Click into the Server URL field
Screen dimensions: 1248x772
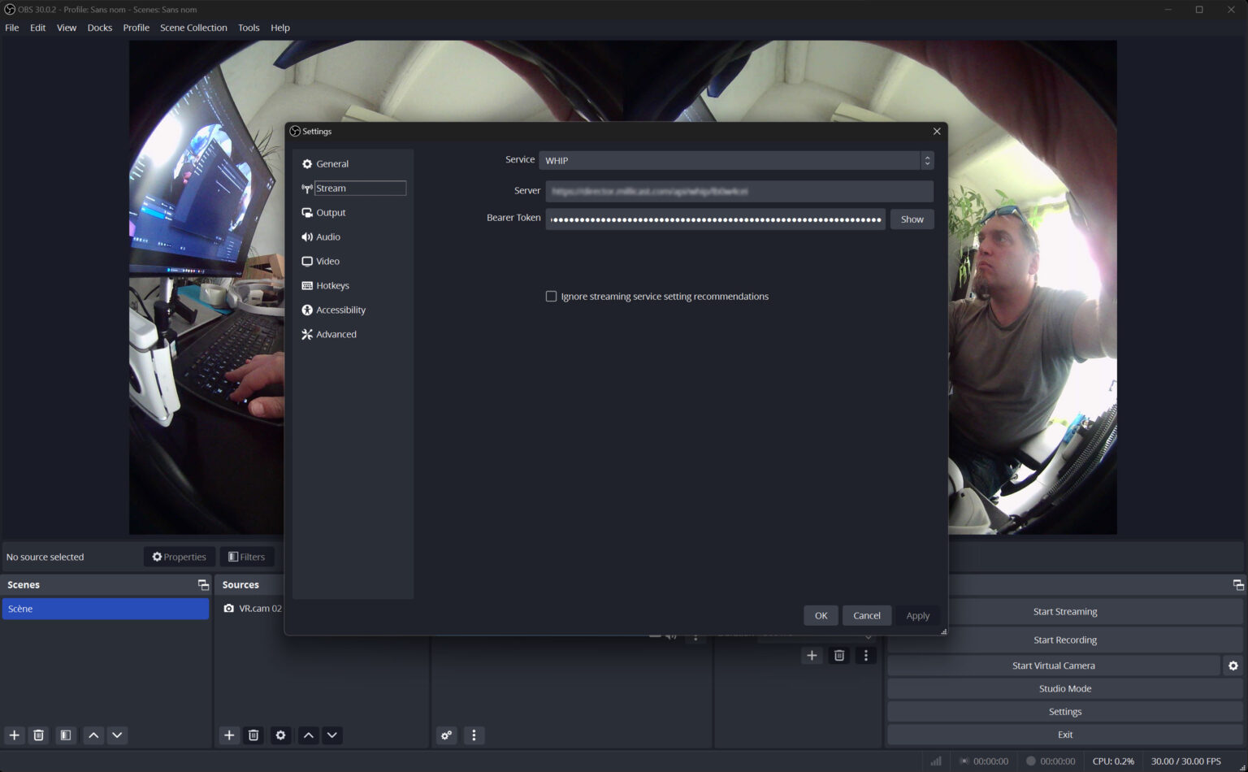739,192
